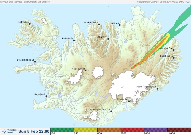The width and height of the screenshot is (191, 135).
Task: Click the Höfn í Hornafirði label
Action: [146, 87]
